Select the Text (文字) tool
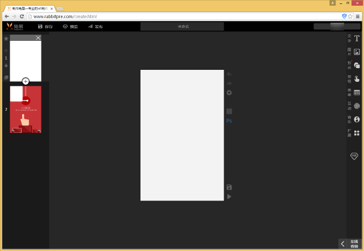This screenshot has width=364, height=251. 357,38
